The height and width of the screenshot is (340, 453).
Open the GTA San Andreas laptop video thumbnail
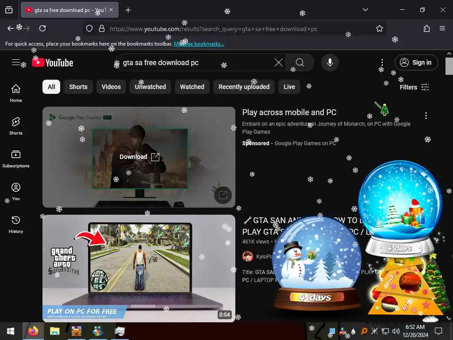pos(139,268)
